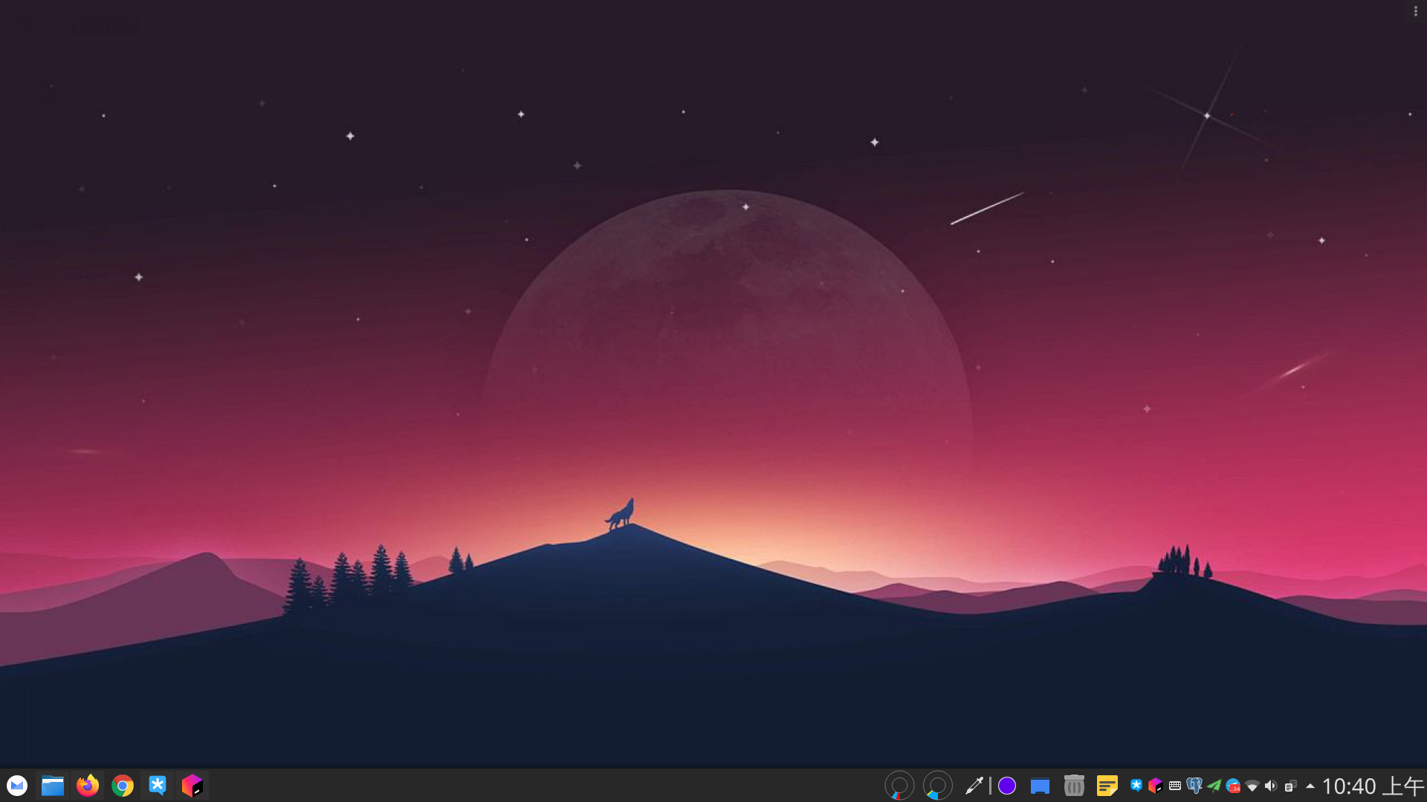Open the purple recording indicator in the tray
The height and width of the screenshot is (802, 1427).
[x=1006, y=785]
